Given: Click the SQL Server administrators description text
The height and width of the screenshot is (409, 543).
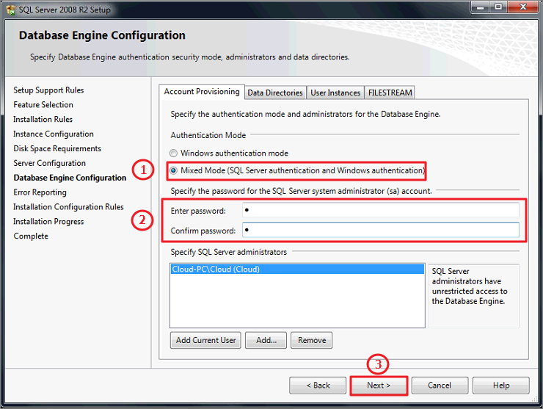Looking at the screenshot, I should [x=469, y=286].
